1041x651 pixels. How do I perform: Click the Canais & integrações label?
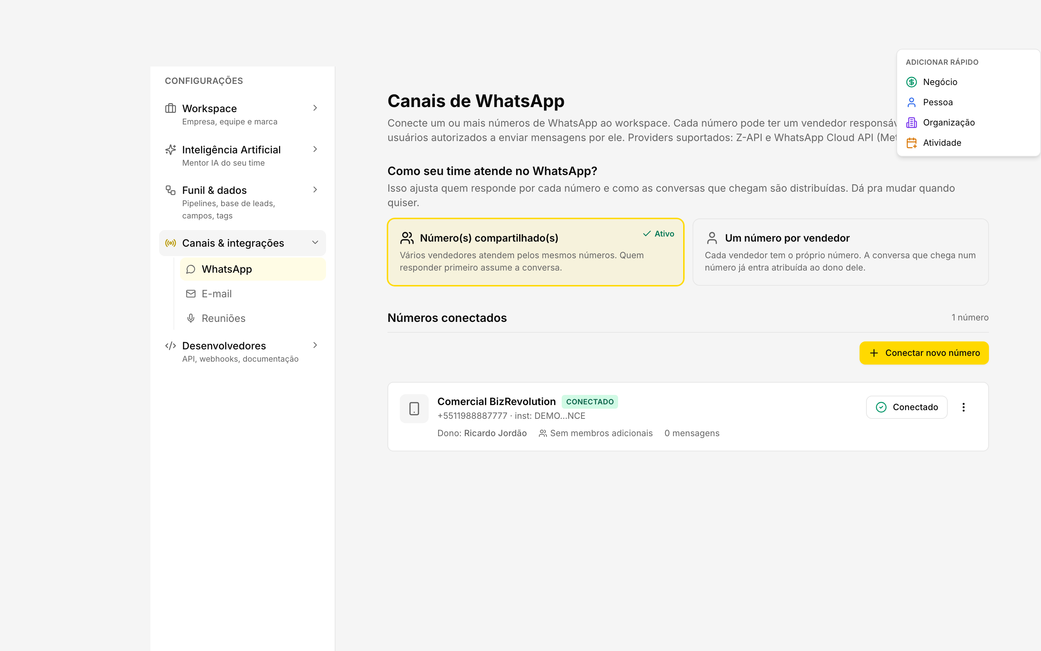click(x=233, y=243)
